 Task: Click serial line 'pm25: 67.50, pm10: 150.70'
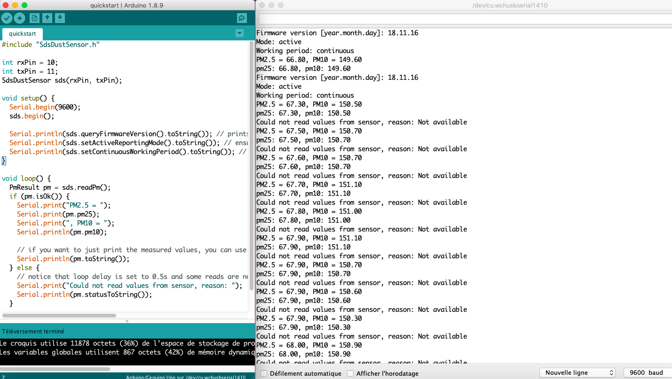tap(303, 140)
